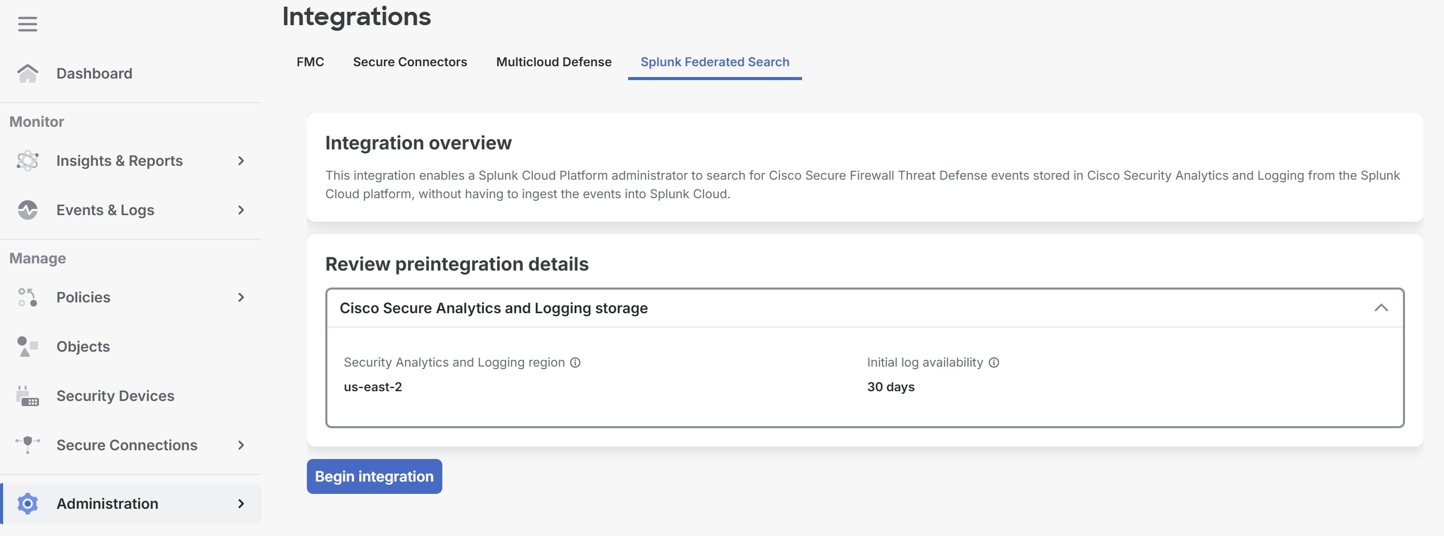Image resolution: width=1444 pixels, height=536 pixels.
Task: Click the 30 days availability value
Action: (891, 387)
